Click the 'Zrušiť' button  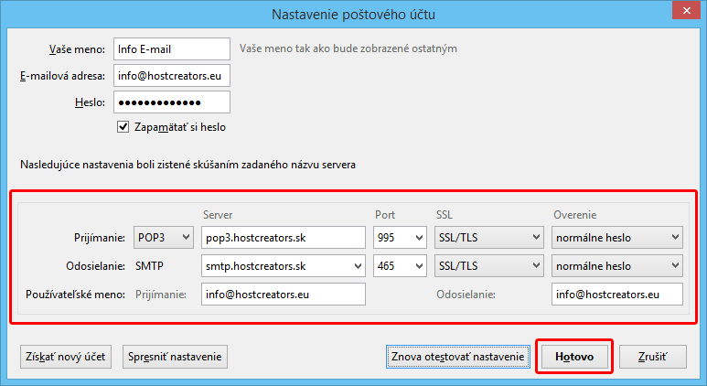(652, 357)
